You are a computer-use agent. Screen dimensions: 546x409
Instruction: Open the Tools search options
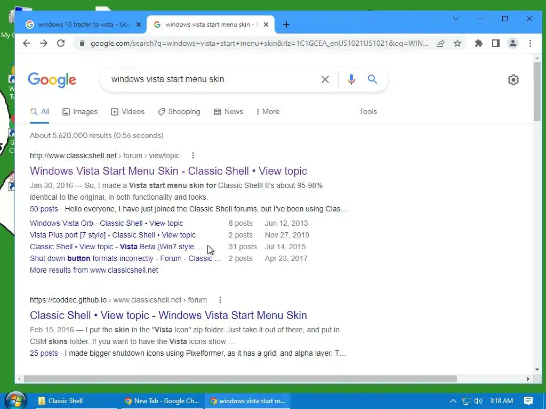pyautogui.click(x=368, y=112)
